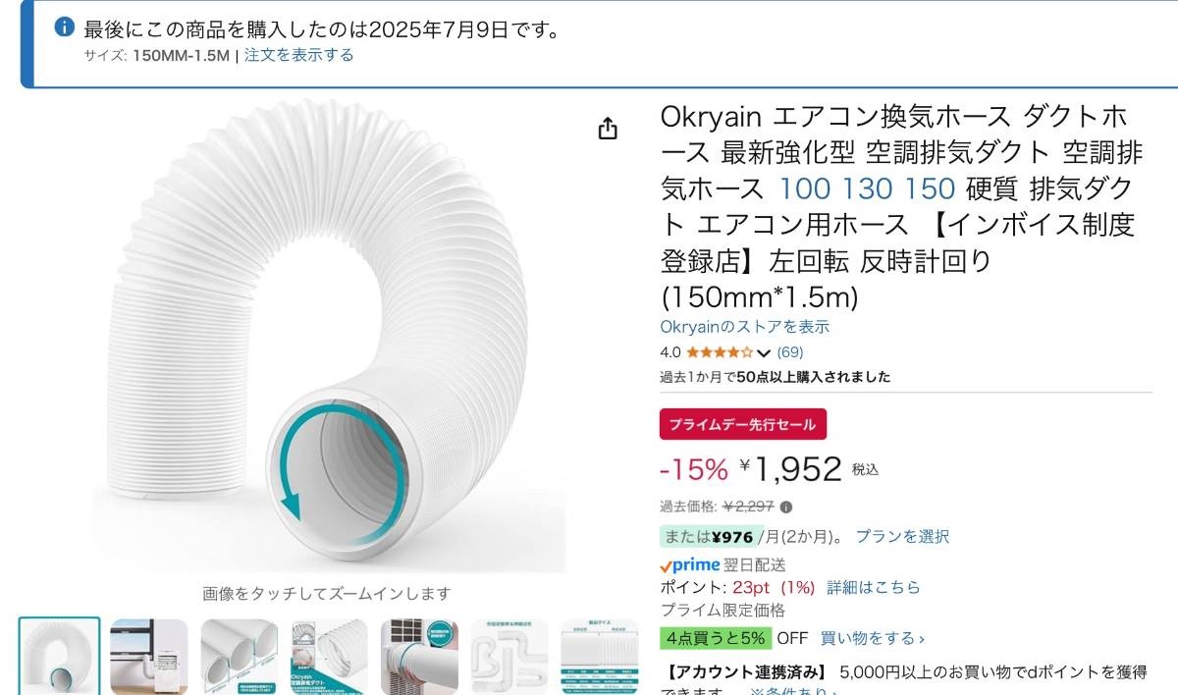The image size is (1178, 695).
Task: Open the 69 reviews count link
Action: [x=789, y=352]
